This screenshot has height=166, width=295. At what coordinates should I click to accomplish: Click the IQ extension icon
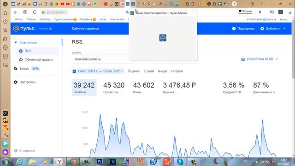pyautogui.click(x=271, y=12)
